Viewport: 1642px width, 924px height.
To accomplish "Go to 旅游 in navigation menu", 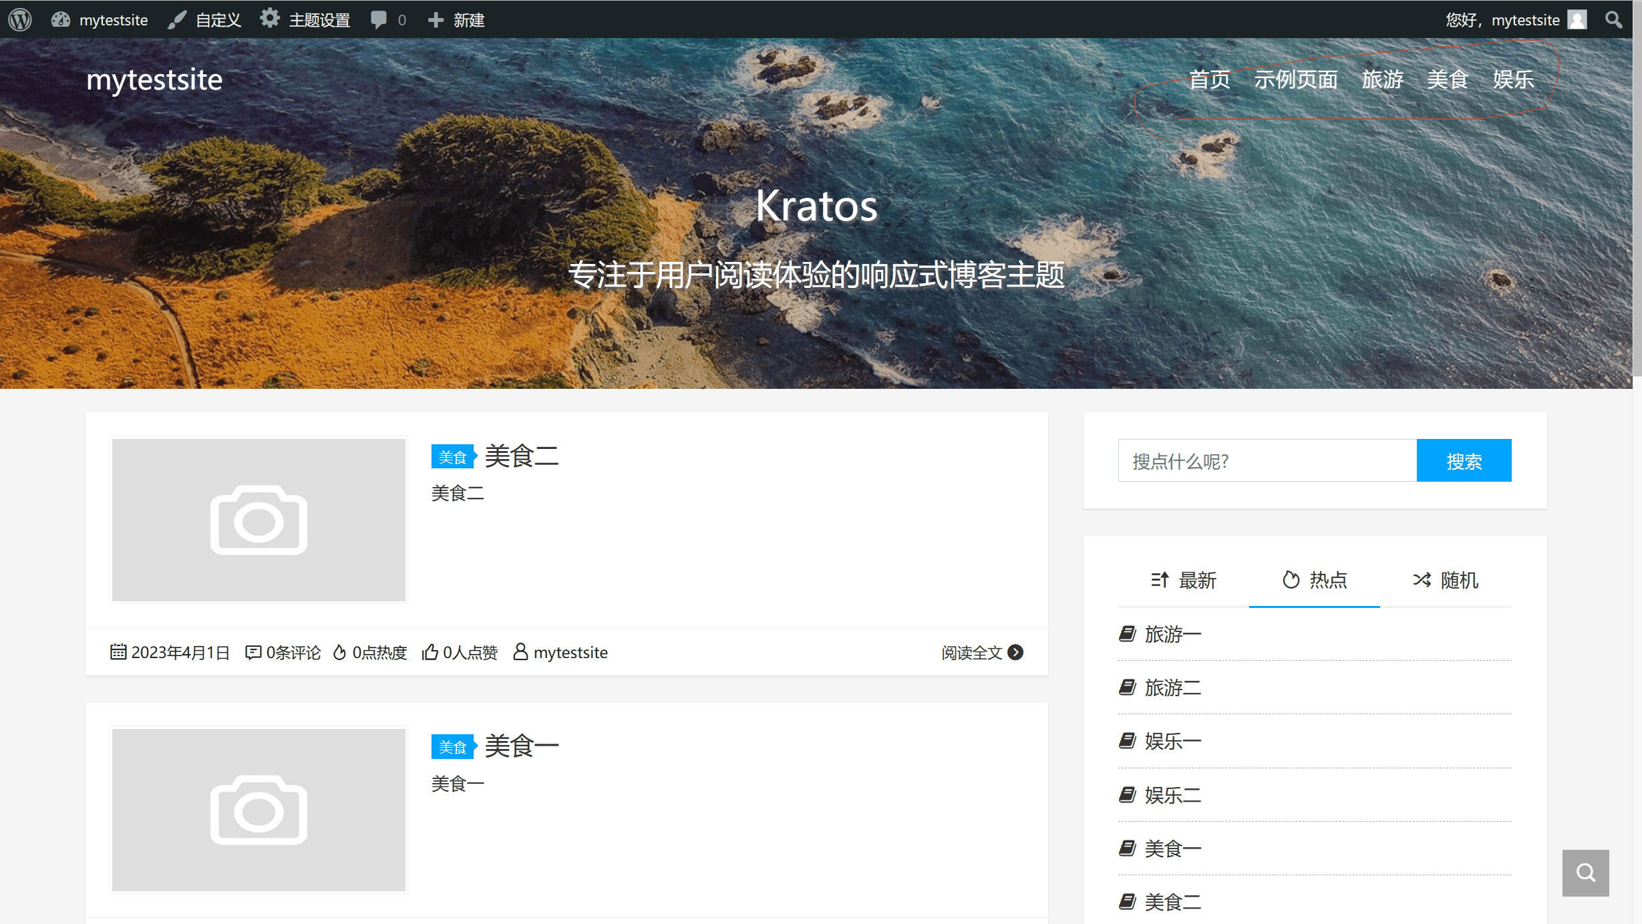I will coord(1382,80).
